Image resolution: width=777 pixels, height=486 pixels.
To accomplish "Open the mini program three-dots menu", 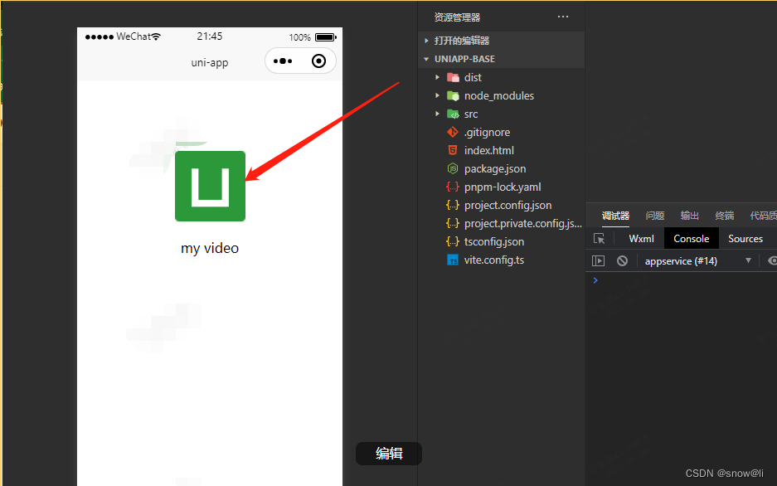I will click(x=283, y=61).
